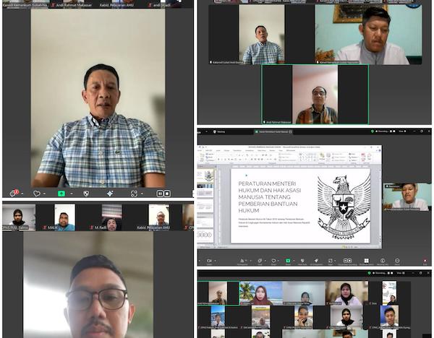The height and width of the screenshot is (338, 434).
Task: Open the Meeting tab in title bar
Action: click(219, 132)
